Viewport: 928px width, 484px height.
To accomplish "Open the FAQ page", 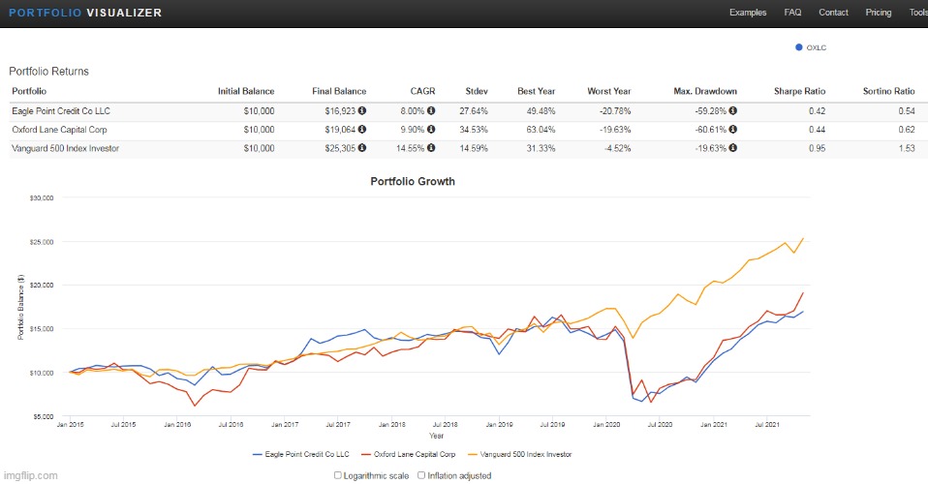I will (x=792, y=13).
